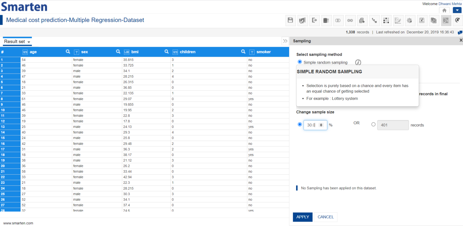
Task: Open the info tooltip beside Simple random sampling
Action: point(358,62)
